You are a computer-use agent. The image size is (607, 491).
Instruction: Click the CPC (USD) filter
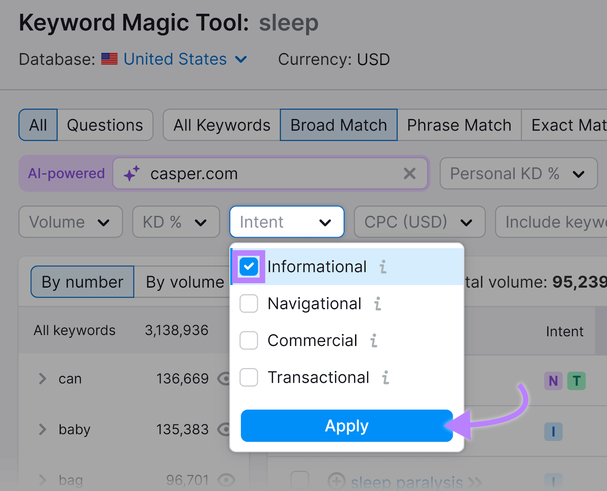coord(419,222)
